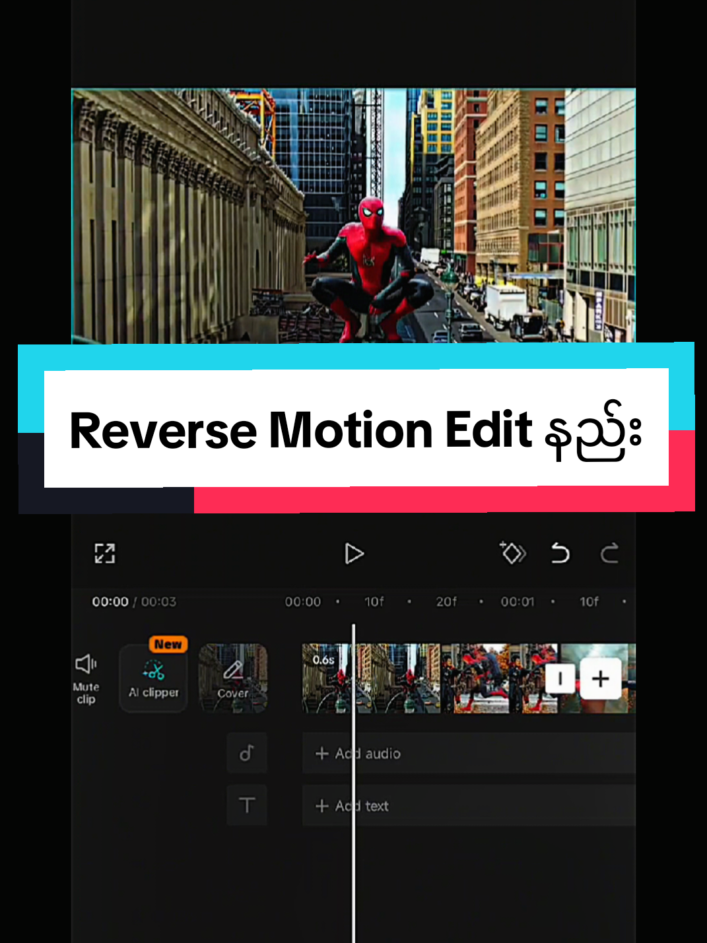The height and width of the screenshot is (943, 707).
Task: Open fullscreen preview with expand icon
Action: coord(105,553)
